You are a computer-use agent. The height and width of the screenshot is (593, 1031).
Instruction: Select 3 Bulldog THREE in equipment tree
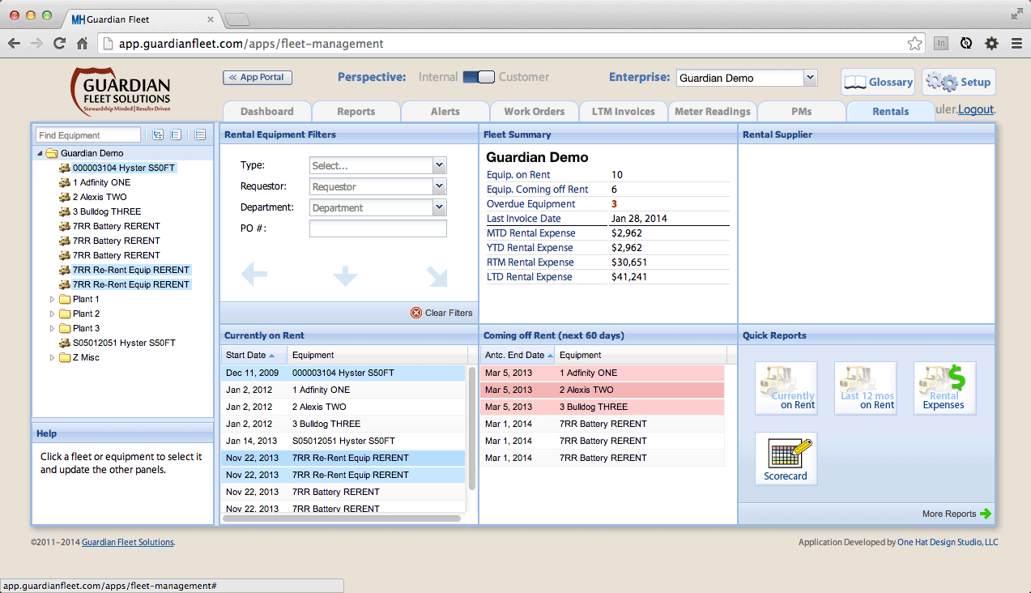click(107, 211)
